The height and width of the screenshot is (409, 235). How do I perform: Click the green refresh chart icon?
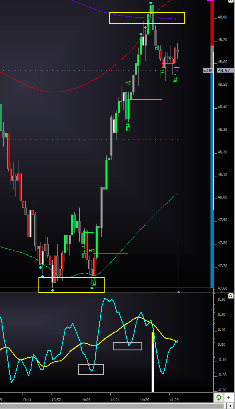[x=219, y=398]
